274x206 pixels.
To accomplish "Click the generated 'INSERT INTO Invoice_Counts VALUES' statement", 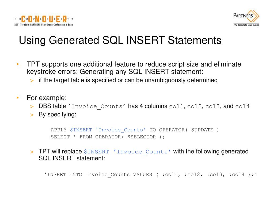I will pos(150,174).
